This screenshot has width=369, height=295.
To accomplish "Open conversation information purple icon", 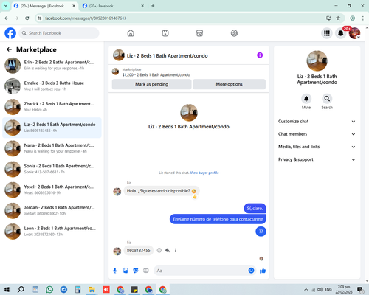I will pos(260,55).
